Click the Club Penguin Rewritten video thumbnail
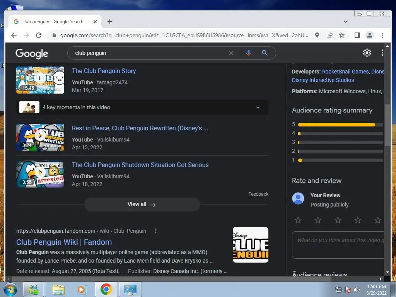Image resolution: width=396 pixels, height=297 pixels. [x=40, y=137]
